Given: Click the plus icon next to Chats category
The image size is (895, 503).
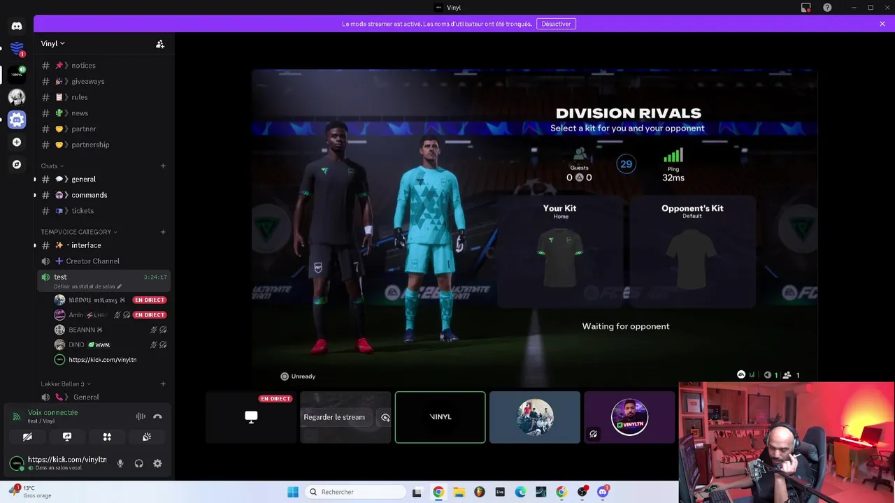Looking at the screenshot, I should [x=163, y=166].
